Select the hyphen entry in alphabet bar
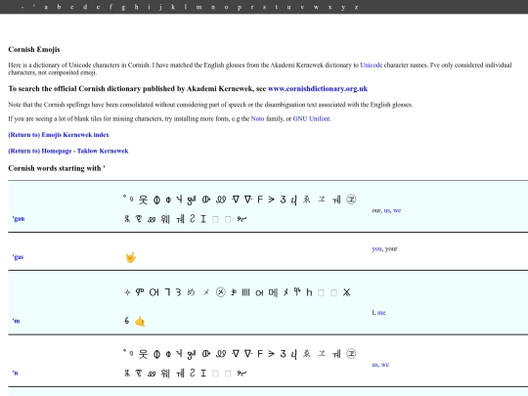Image resolution: width=528 pixels, height=396 pixels. (22, 7)
